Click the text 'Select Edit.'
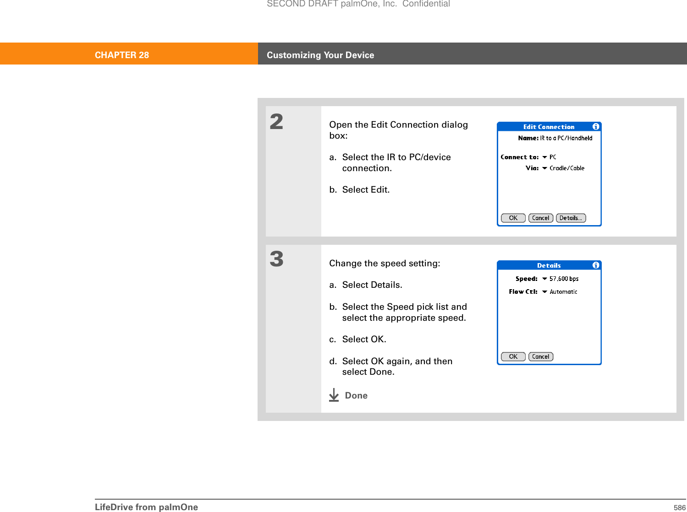 point(366,190)
